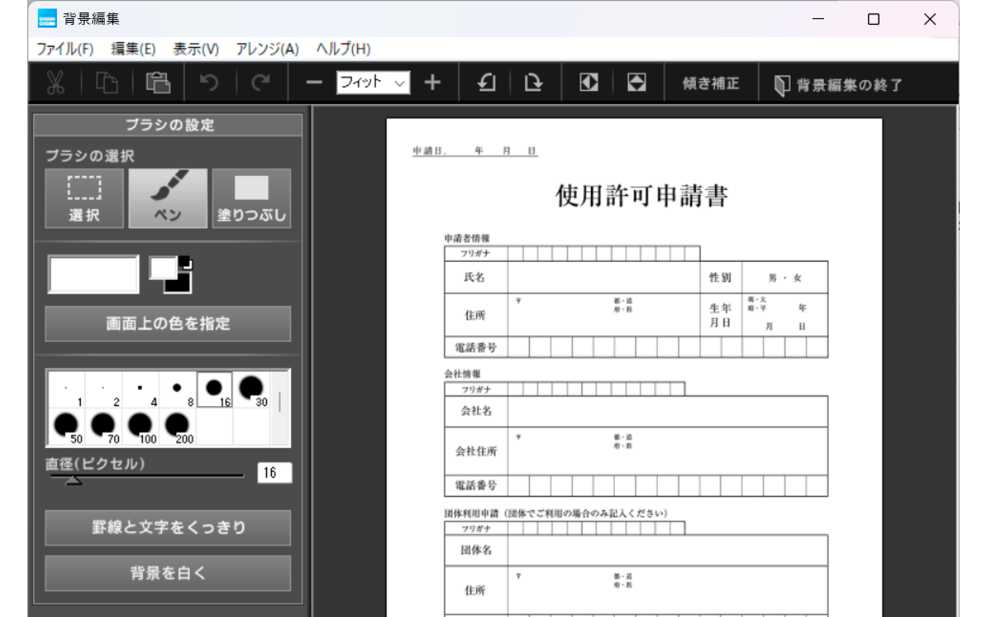Click the Paste icon in the toolbar
The image size is (987, 617).
(x=158, y=83)
